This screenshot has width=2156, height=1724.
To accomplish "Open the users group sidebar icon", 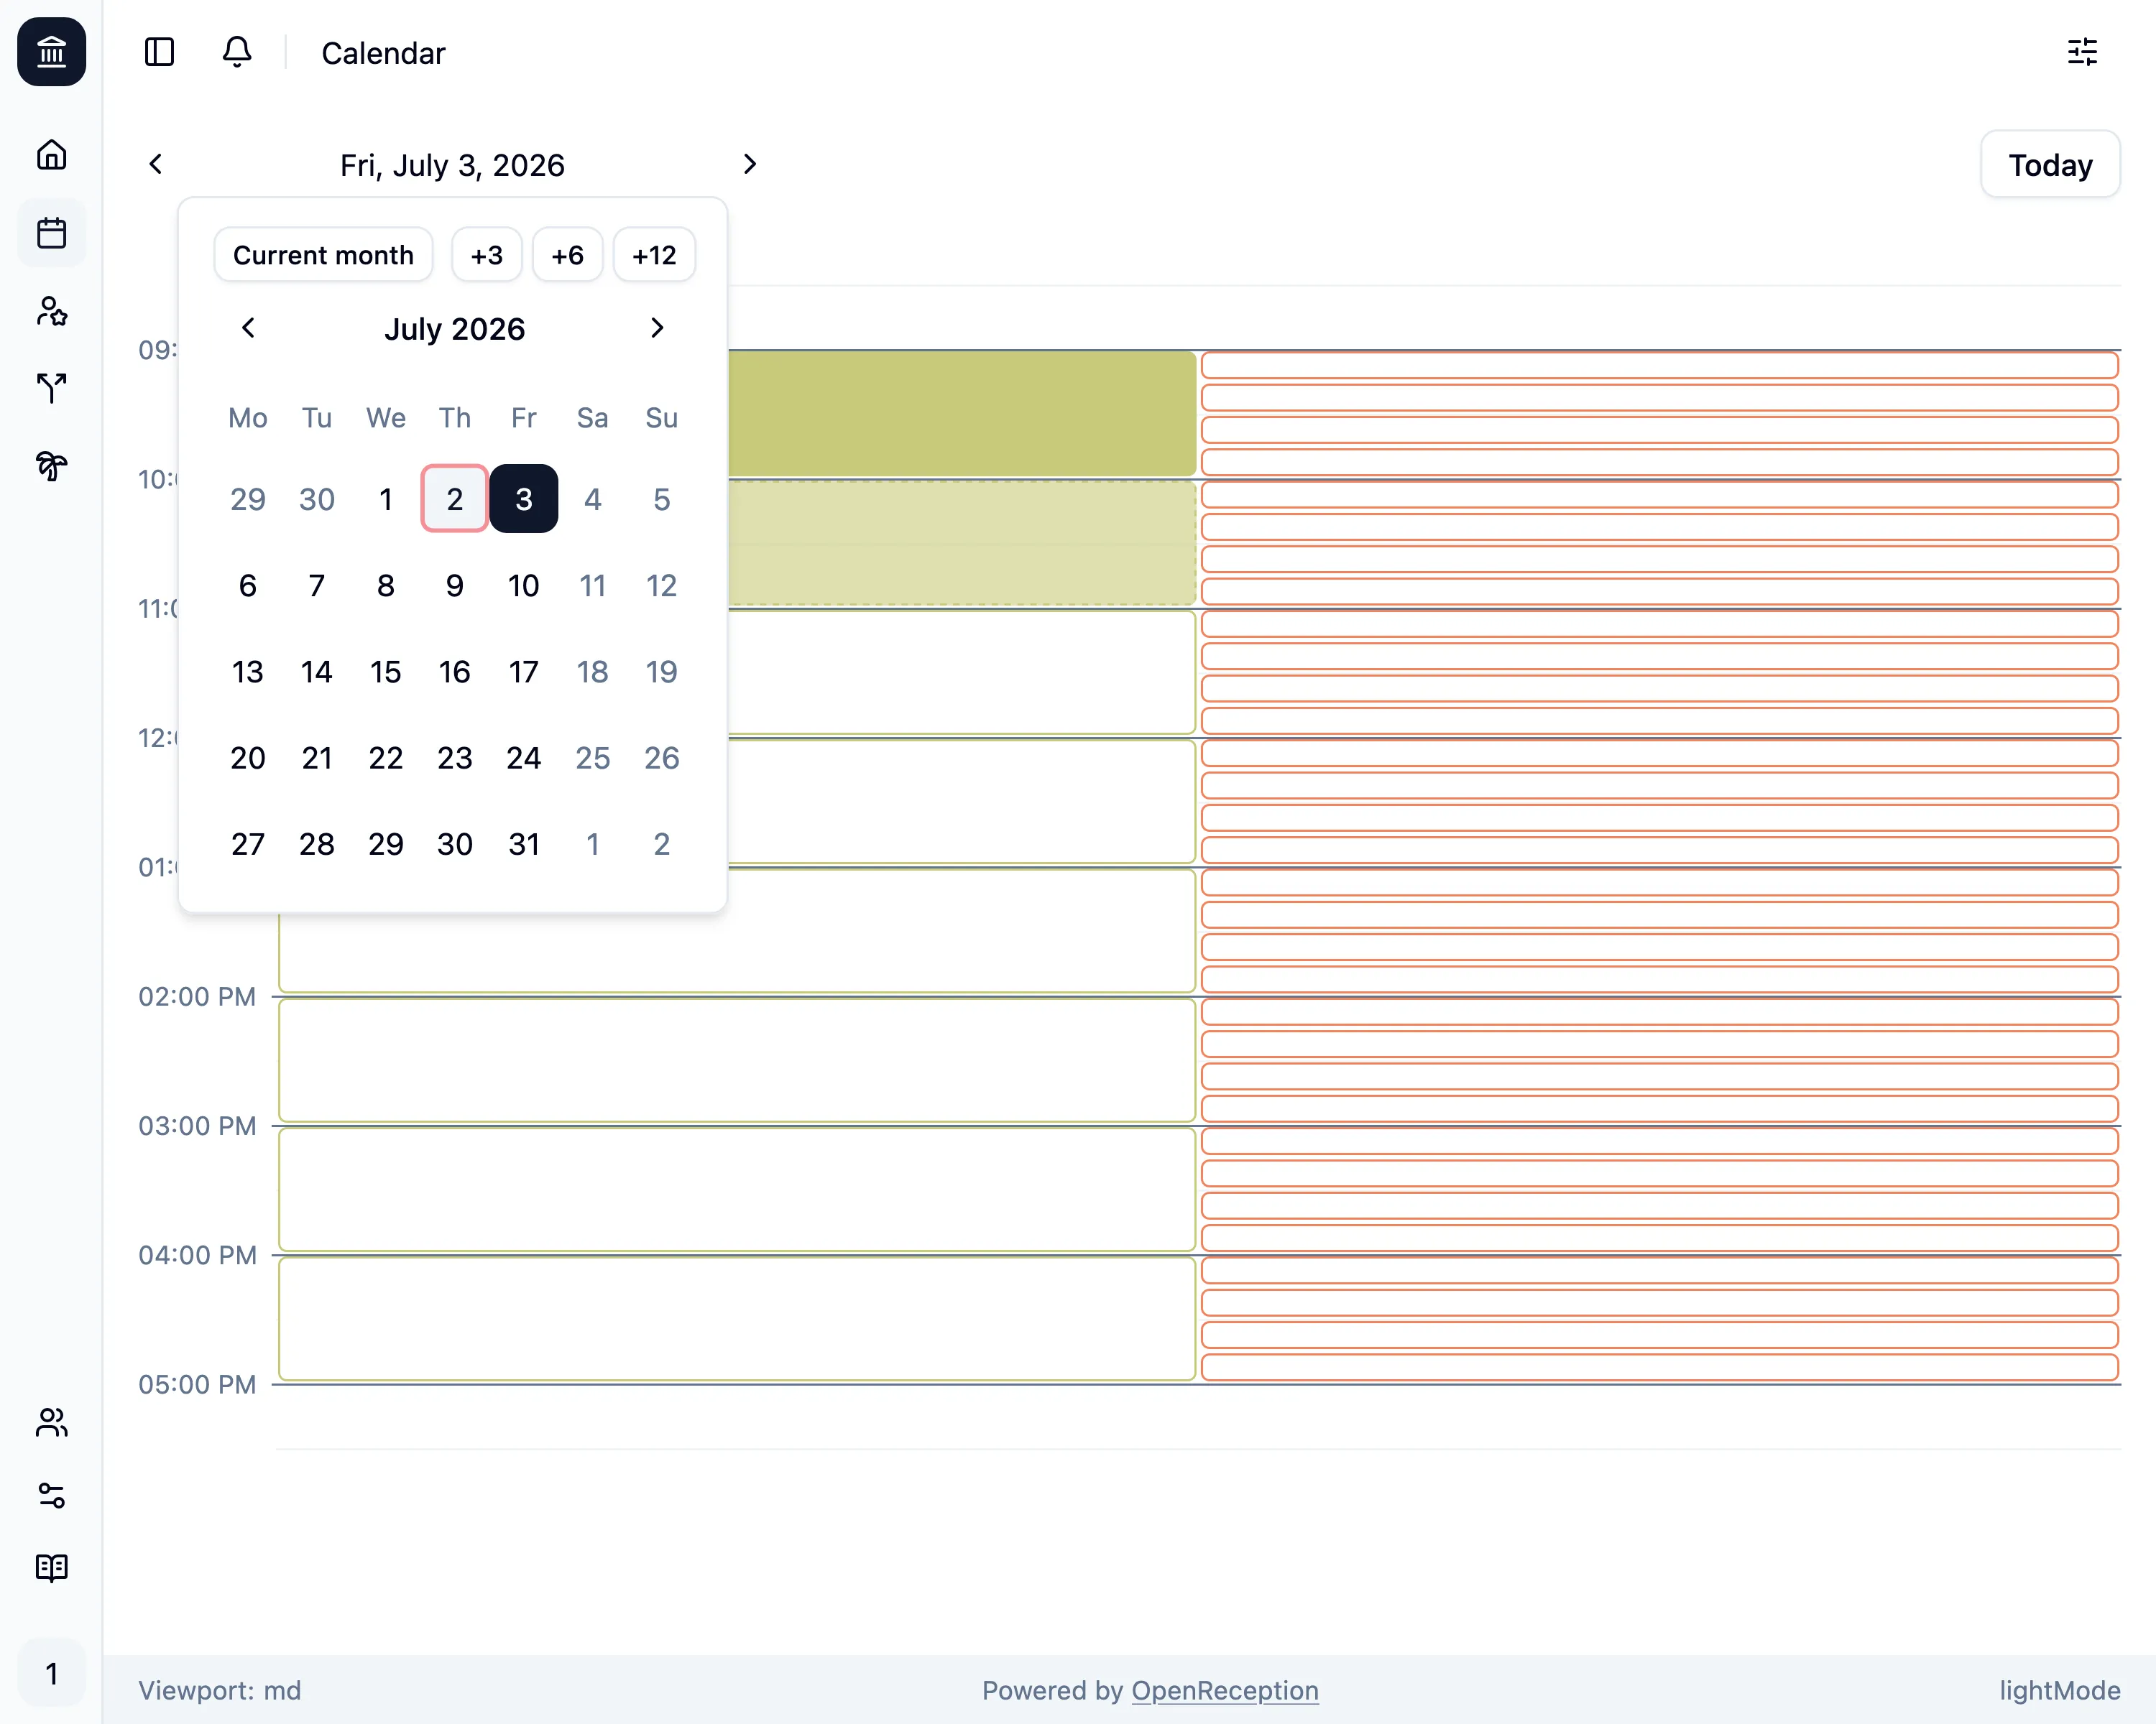I will pos(52,1422).
